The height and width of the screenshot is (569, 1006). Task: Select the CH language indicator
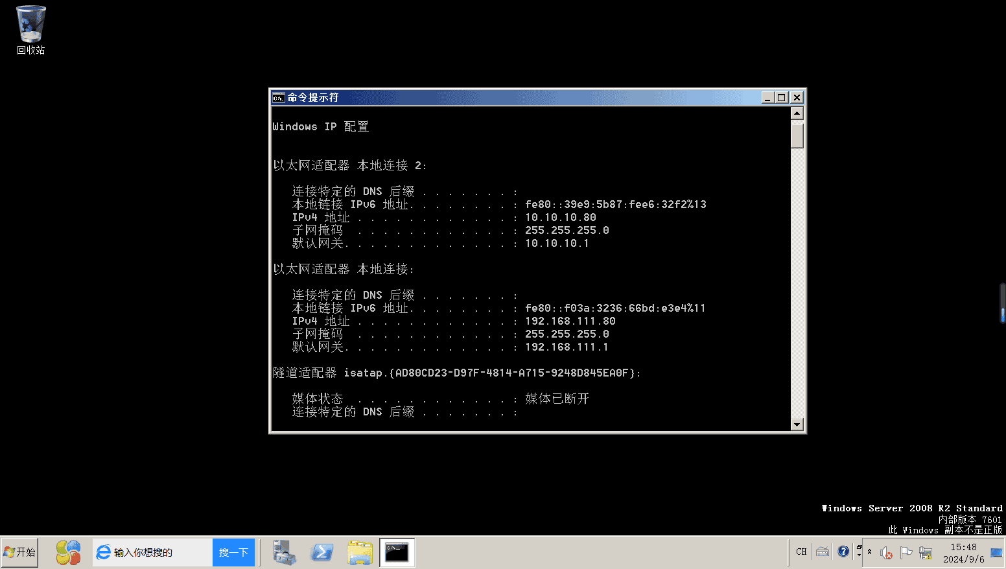coord(801,552)
